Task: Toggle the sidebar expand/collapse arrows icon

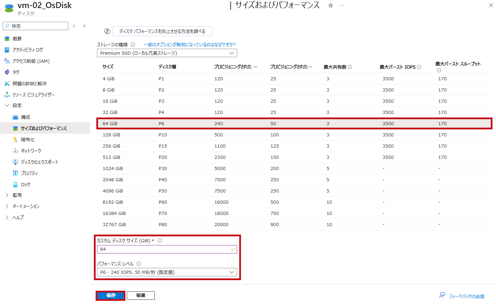Action: [74, 26]
